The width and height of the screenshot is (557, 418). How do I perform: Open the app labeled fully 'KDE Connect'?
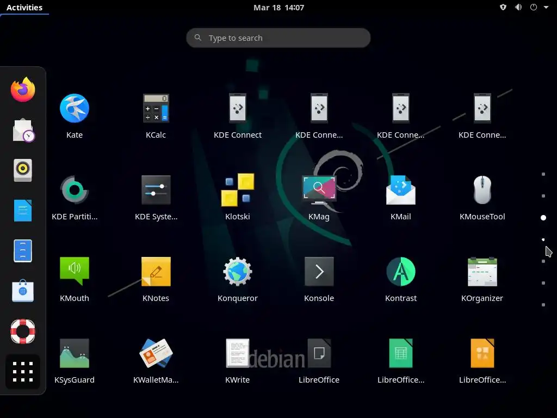point(238,108)
